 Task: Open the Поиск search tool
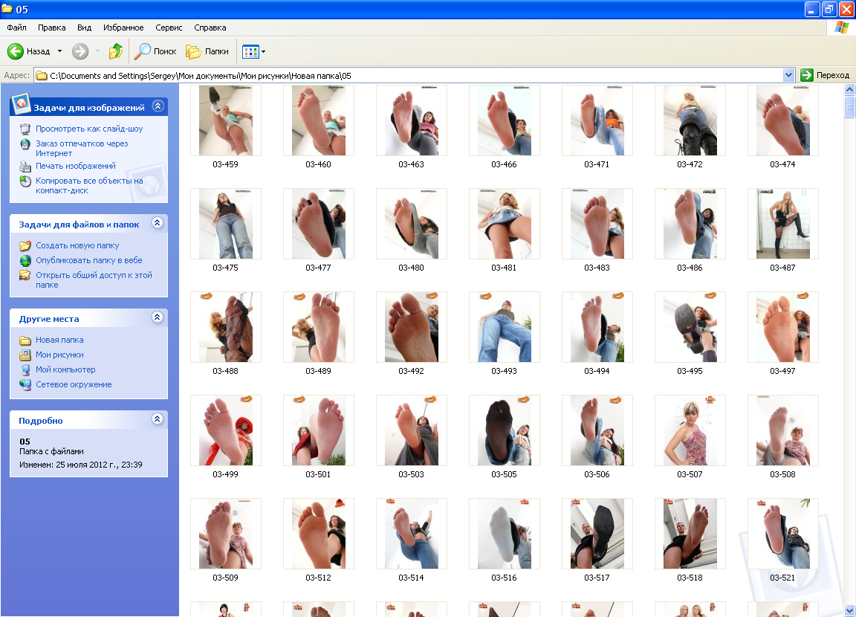pos(156,51)
